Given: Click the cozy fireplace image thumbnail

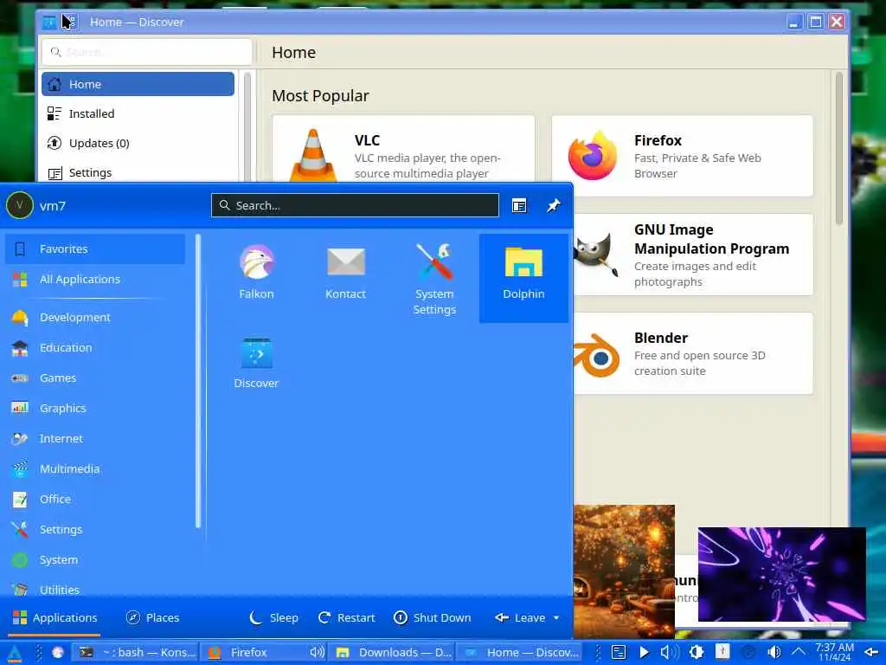Looking at the screenshot, I should [x=625, y=571].
